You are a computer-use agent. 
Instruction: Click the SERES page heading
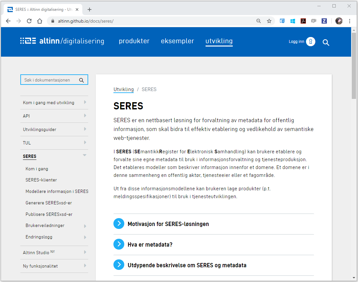[128, 106]
